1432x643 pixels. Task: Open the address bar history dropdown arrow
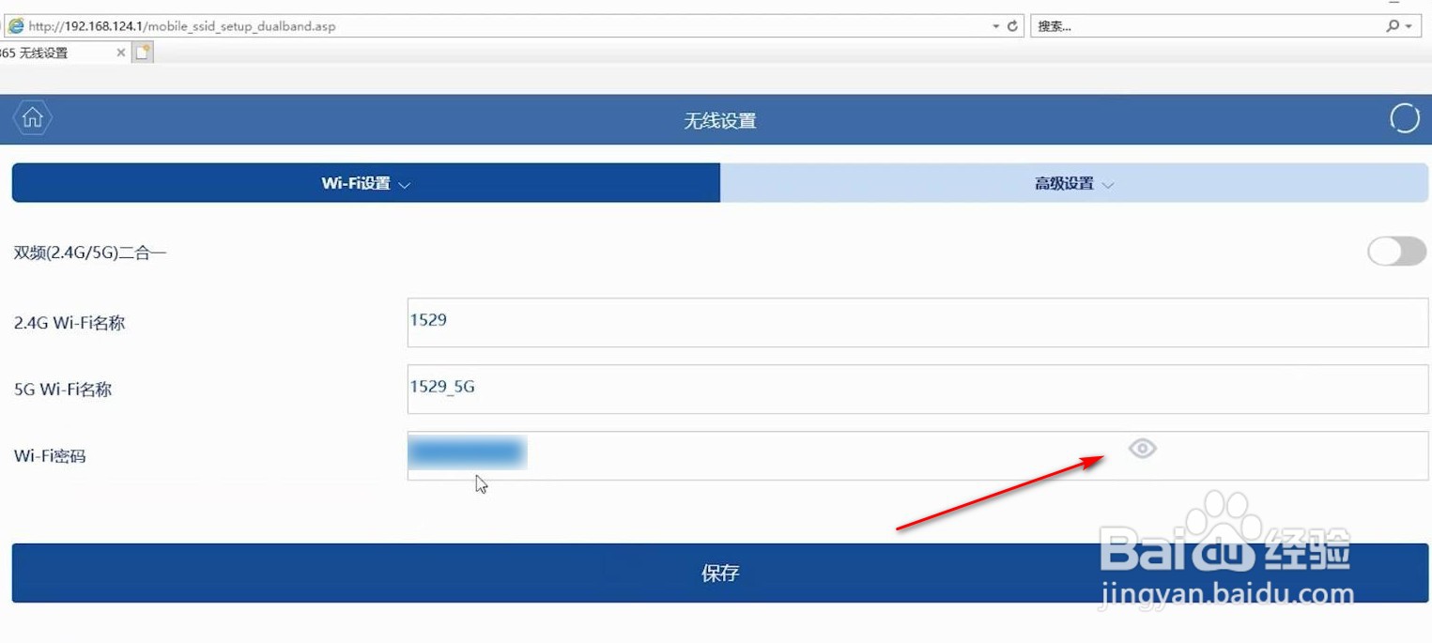[995, 25]
